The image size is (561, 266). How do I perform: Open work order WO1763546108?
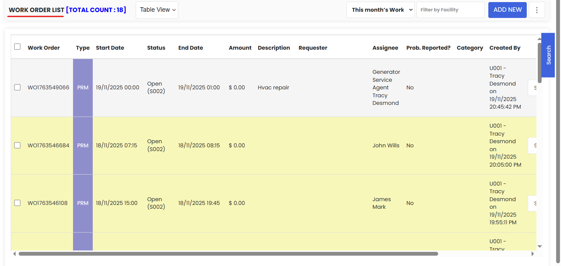pos(48,203)
